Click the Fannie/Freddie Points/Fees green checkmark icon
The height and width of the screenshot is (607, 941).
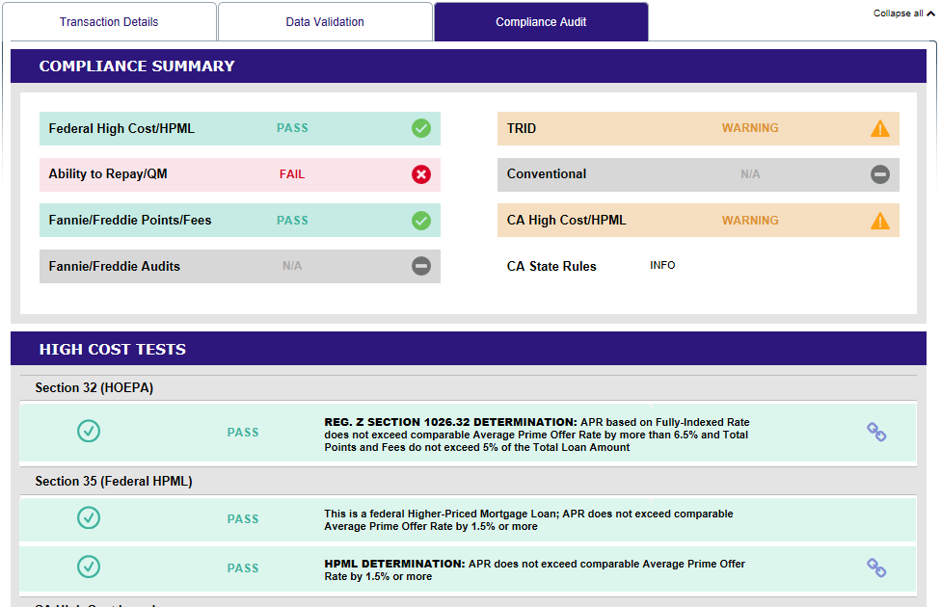[421, 221]
